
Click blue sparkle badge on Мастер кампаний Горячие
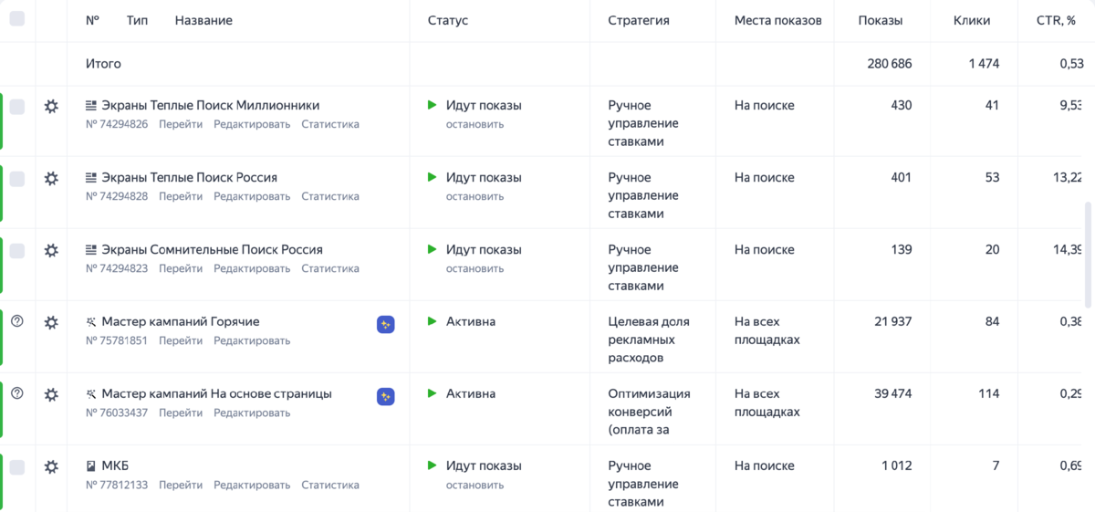(x=386, y=324)
